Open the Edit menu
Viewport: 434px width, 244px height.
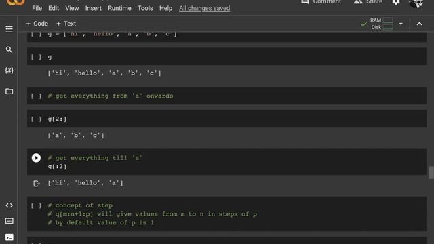click(54, 8)
